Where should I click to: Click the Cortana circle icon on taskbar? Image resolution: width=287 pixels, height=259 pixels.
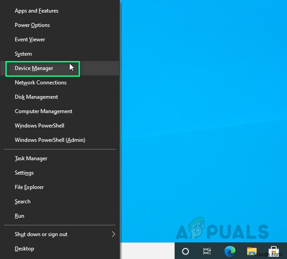pos(185,251)
